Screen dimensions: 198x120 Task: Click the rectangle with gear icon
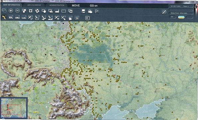(x=70, y=11)
